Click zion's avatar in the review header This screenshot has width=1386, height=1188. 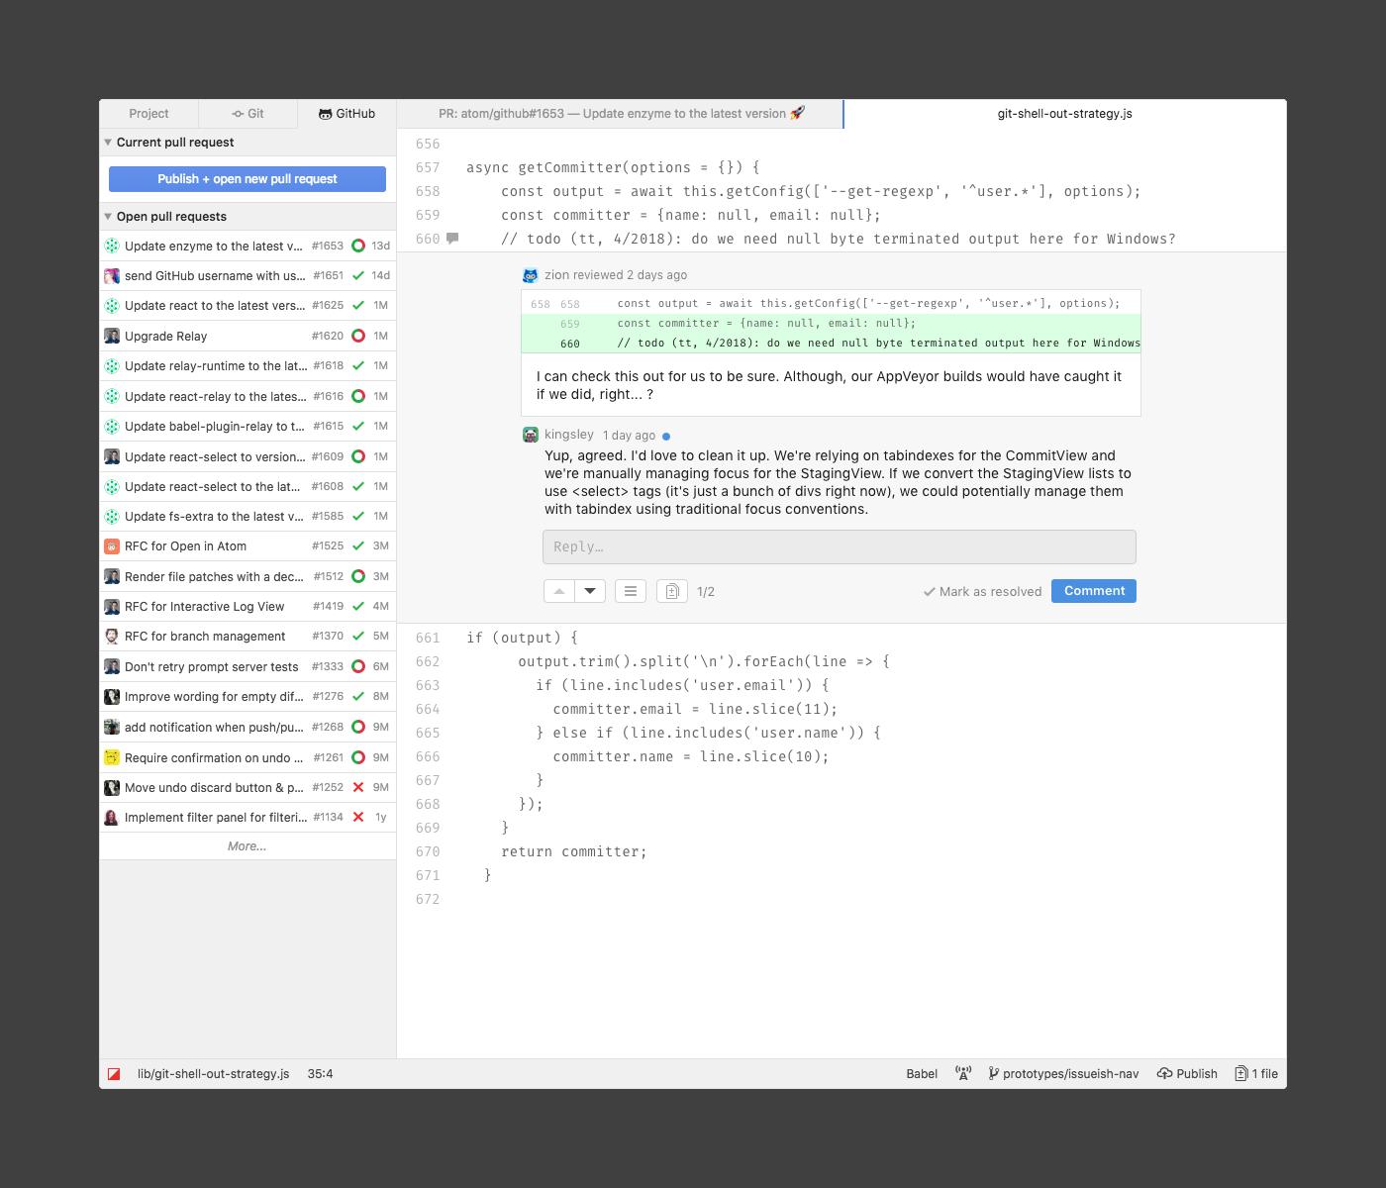click(x=531, y=275)
